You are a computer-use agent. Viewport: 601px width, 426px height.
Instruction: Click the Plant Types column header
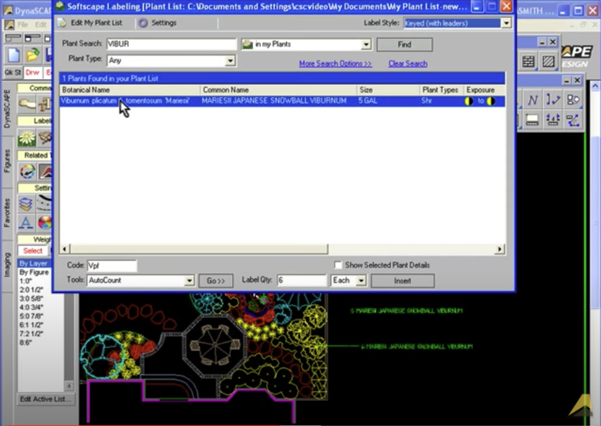(442, 90)
